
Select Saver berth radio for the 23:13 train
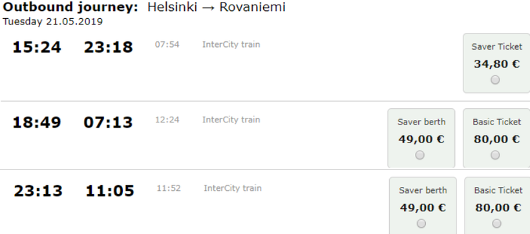421,224
